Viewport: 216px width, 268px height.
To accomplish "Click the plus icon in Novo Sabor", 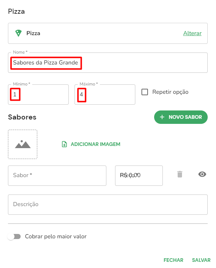I will [162, 117].
